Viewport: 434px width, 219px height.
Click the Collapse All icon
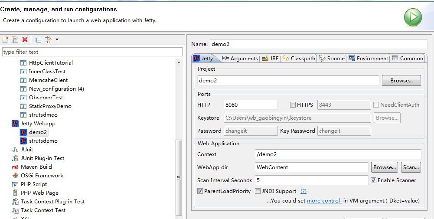(x=38, y=39)
